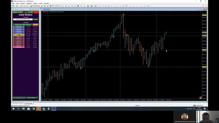Click the left icon in the 42.42 row
The image size is (219, 123).
pos(14,38)
